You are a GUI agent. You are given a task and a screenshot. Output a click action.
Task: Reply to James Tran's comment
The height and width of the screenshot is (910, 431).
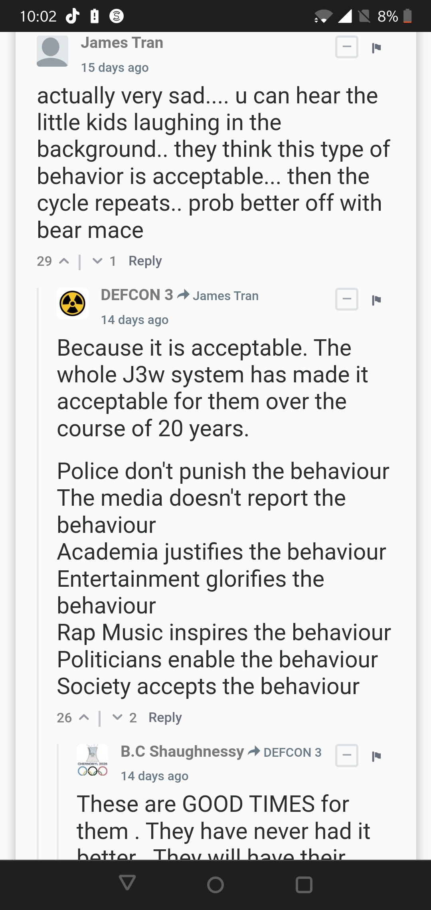145,261
